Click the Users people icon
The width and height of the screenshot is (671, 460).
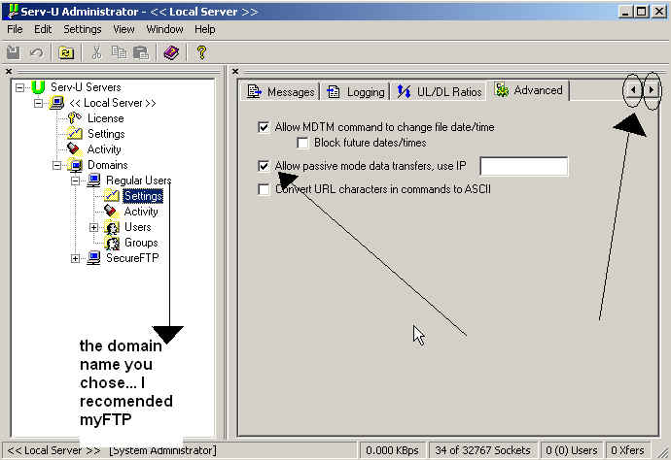(112, 227)
